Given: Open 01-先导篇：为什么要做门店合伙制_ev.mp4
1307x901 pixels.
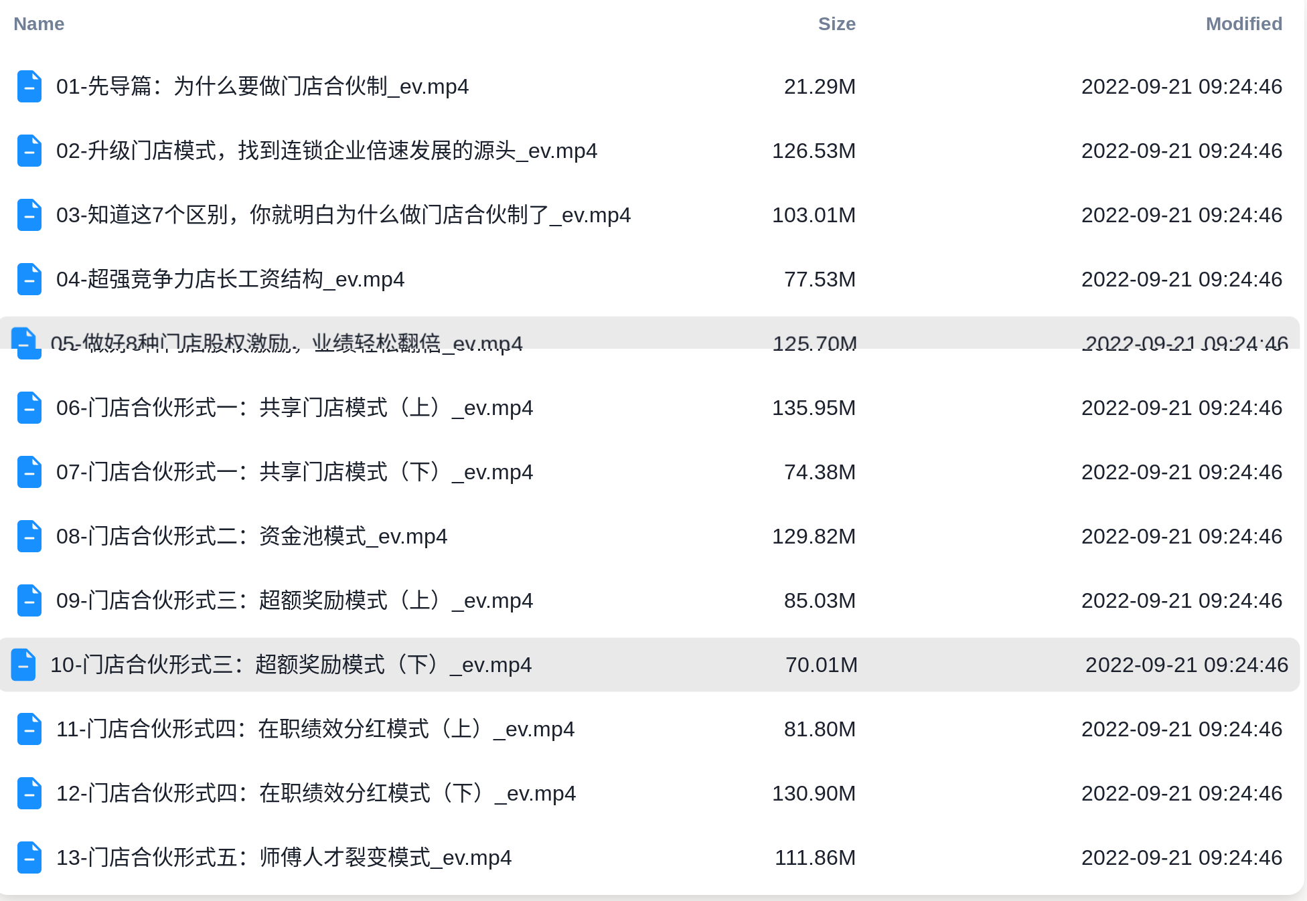Looking at the screenshot, I should (x=262, y=86).
